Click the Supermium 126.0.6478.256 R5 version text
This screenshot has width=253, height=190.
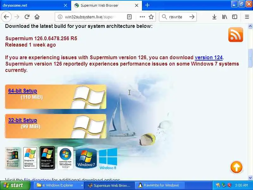(x=41, y=38)
